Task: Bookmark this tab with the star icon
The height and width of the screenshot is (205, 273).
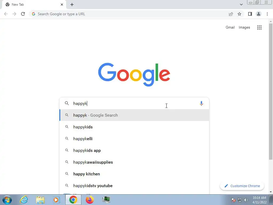Action: [x=239, y=14]
